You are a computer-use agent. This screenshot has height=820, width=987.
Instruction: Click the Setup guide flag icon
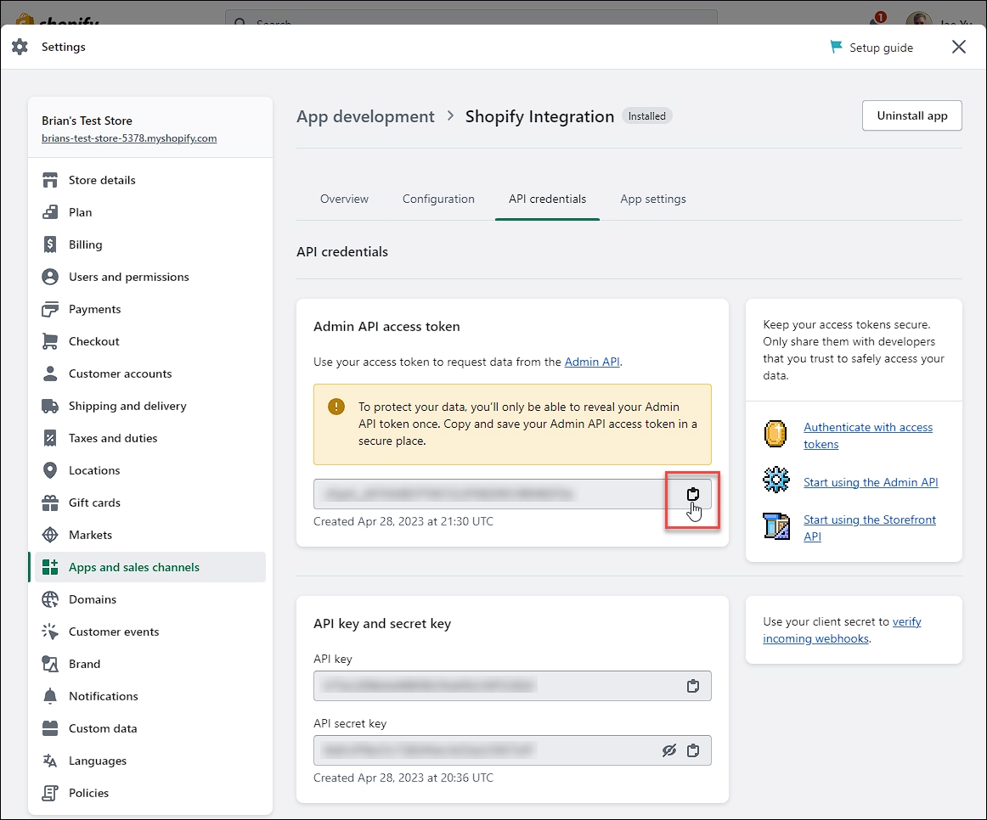click(x=836, y=48)
